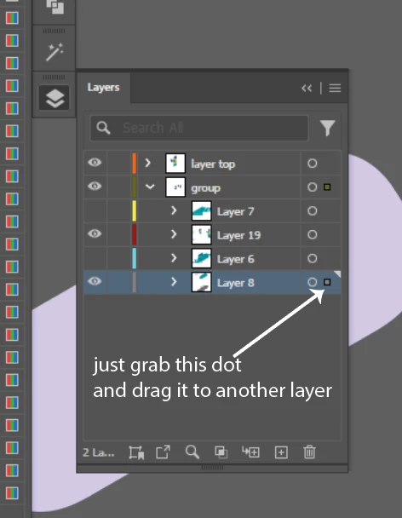The height and width of the screenshot is (518, 402).
Task: Switch to the Layers tab
Action: coord(103,88)
